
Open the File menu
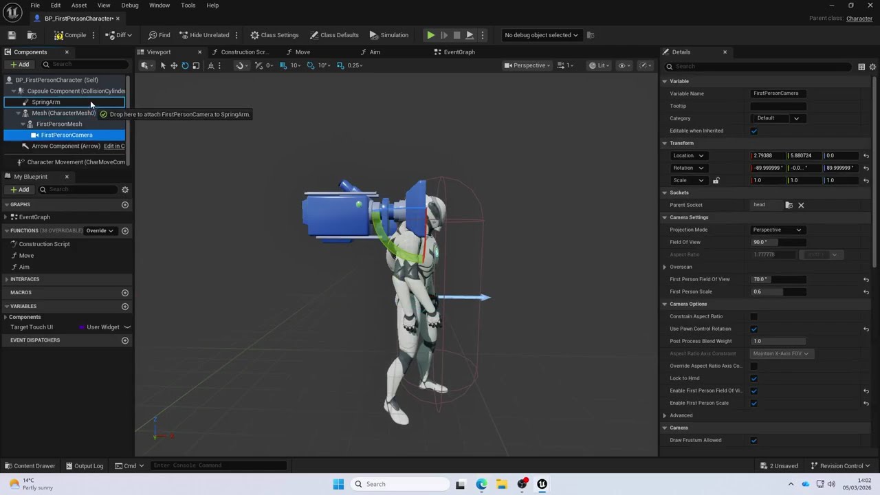[34, 5]
